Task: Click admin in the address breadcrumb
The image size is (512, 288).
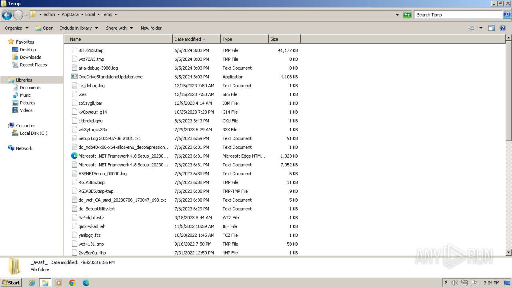Action: coord(49,14)
